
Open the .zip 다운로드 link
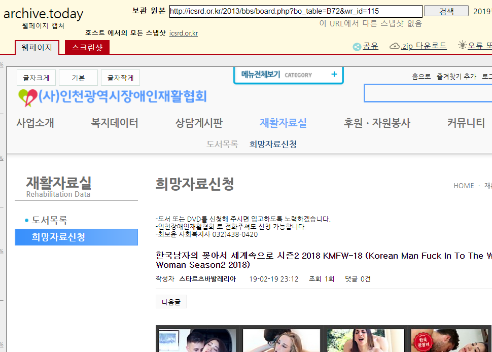(424, 46)
